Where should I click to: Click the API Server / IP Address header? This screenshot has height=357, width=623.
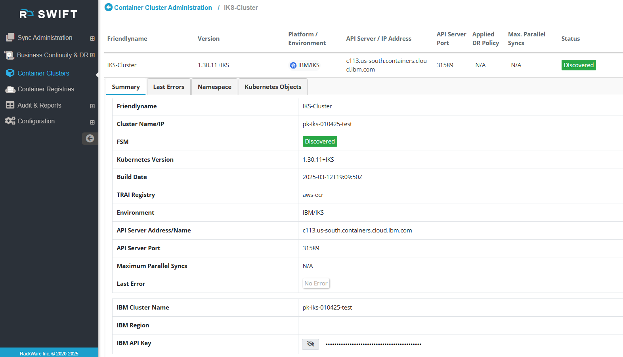(x=378, y=38)
